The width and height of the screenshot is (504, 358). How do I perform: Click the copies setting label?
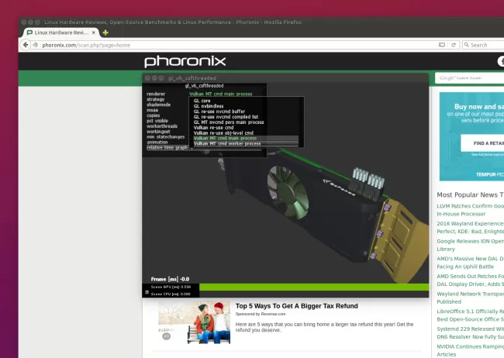coord(154,115)
